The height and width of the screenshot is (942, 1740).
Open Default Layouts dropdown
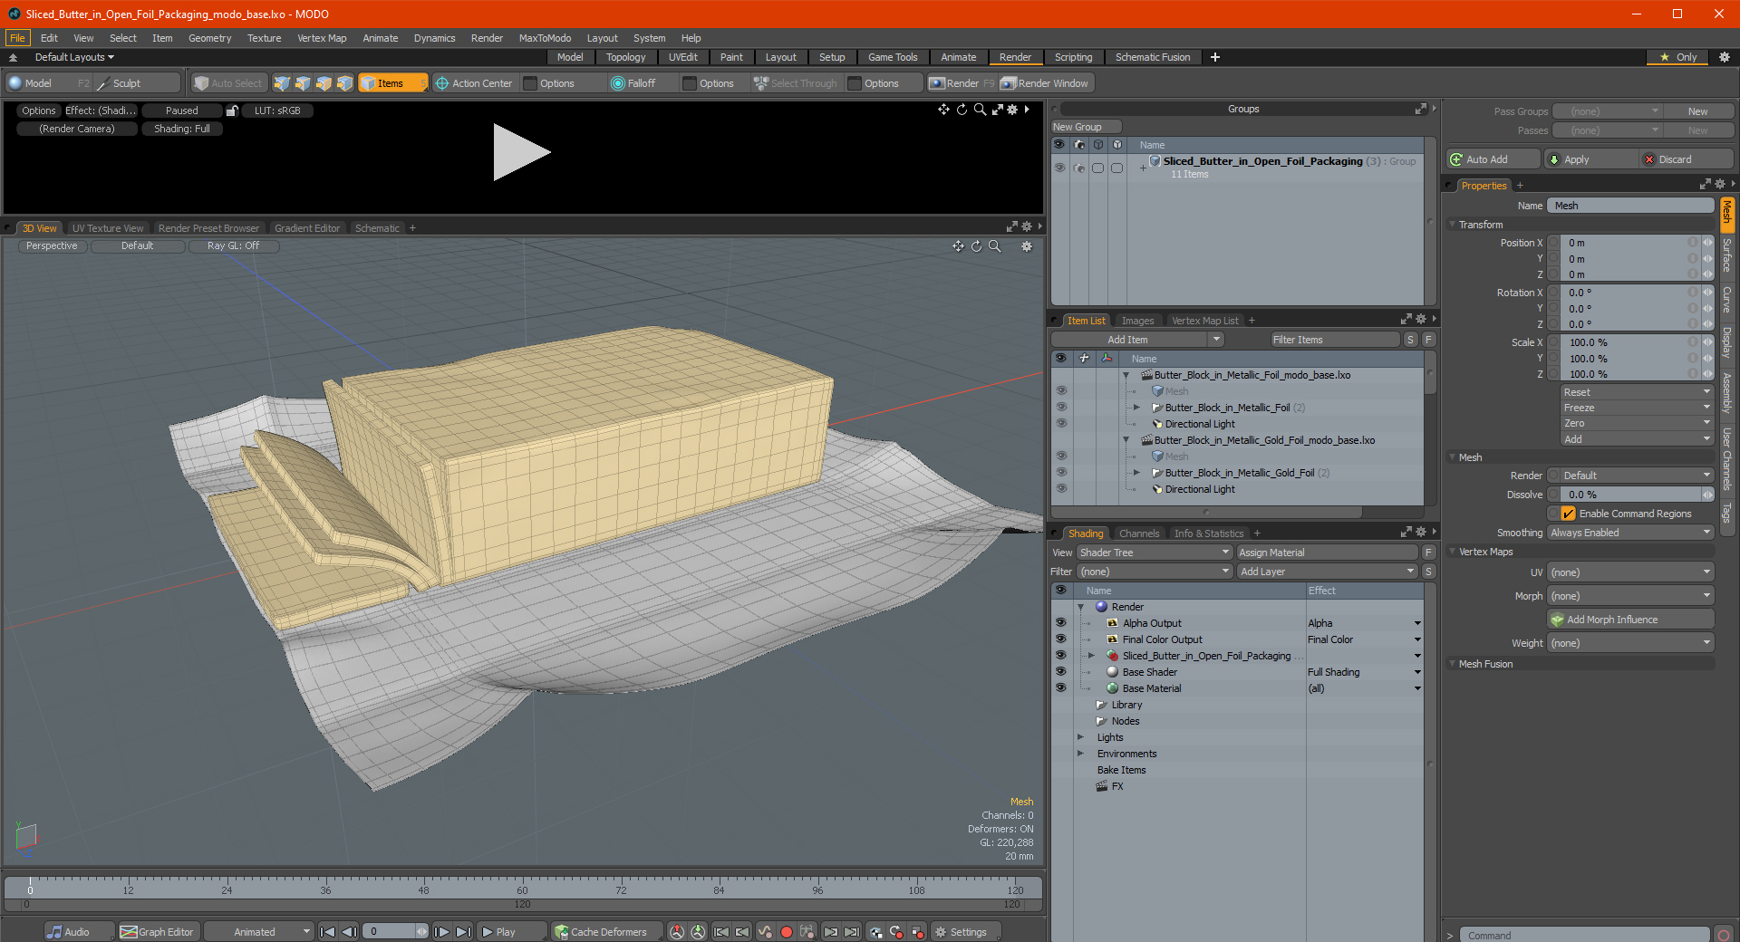[74, 57]
